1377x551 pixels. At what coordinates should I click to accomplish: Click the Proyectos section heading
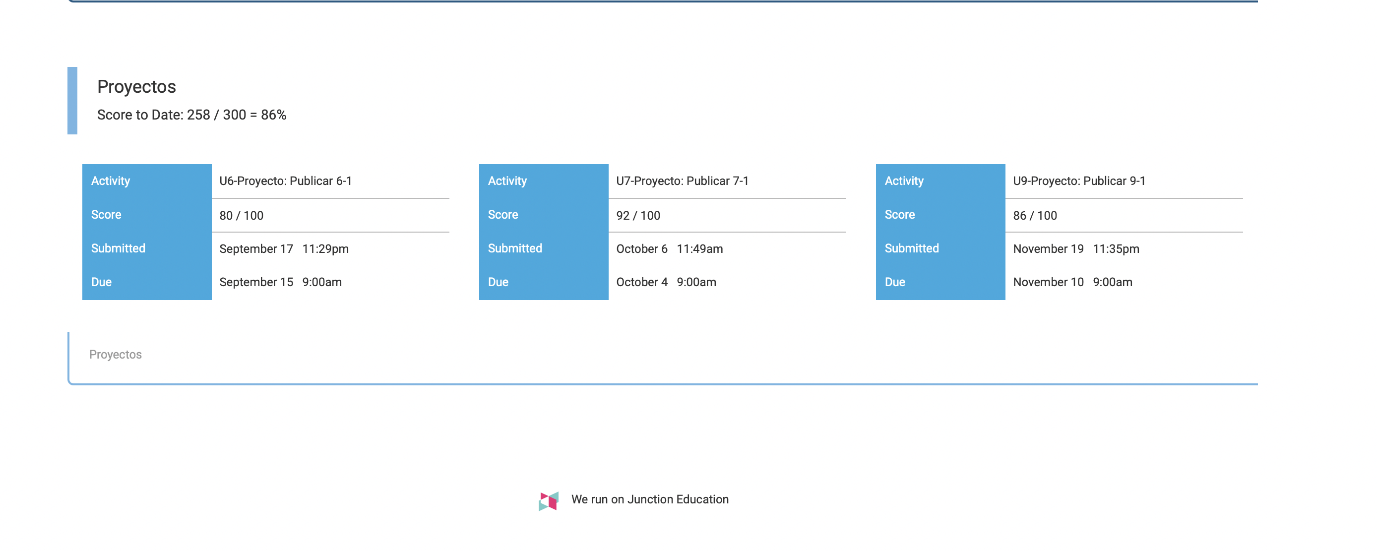(136, 87)
